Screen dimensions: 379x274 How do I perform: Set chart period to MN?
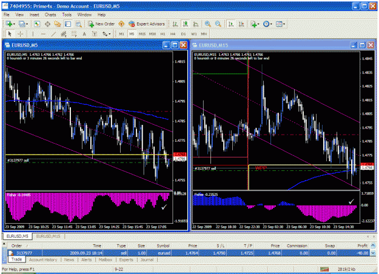pos(204,34)
